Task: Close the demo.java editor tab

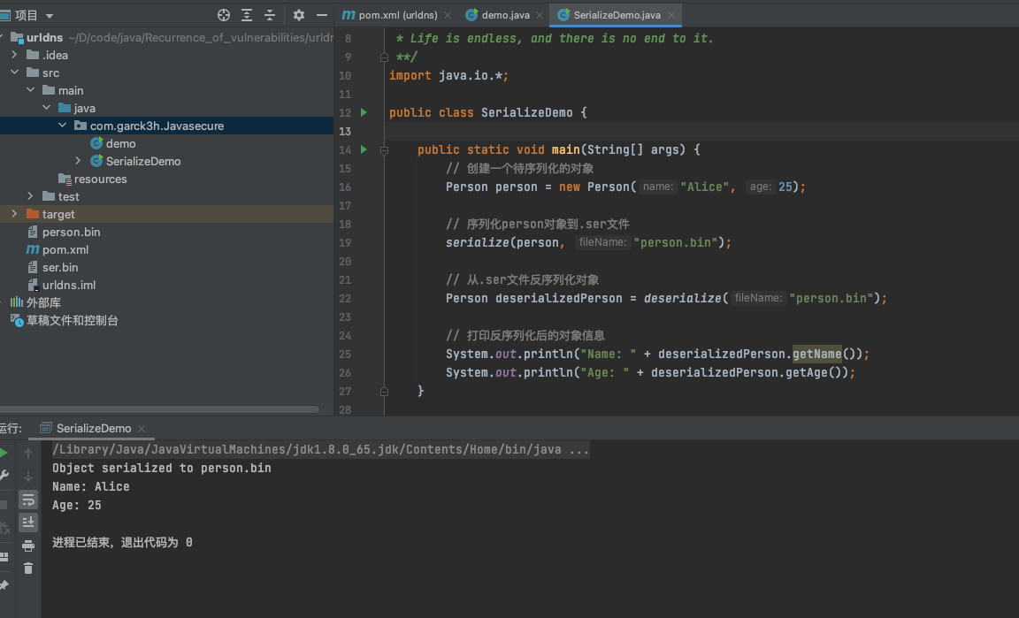Action: 540,15
